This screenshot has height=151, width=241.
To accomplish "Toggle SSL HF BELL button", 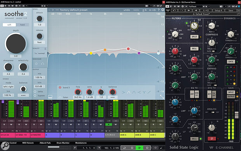I will [194, 49].
